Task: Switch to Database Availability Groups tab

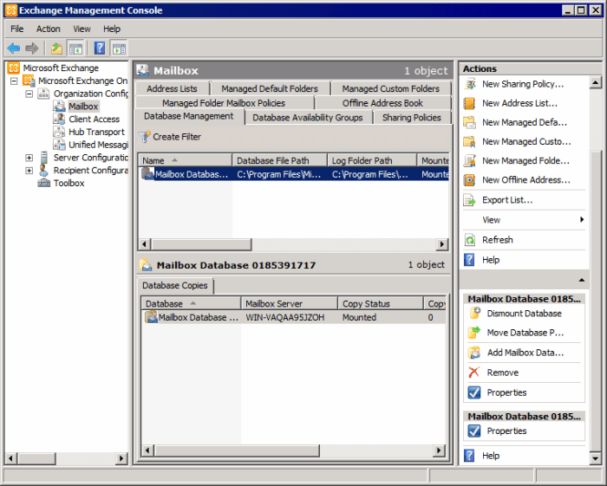Action: (308, 118)
